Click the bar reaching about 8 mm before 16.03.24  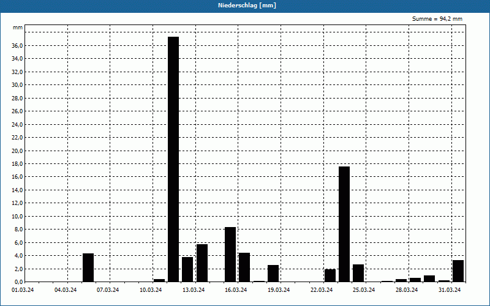pos(230,255)
